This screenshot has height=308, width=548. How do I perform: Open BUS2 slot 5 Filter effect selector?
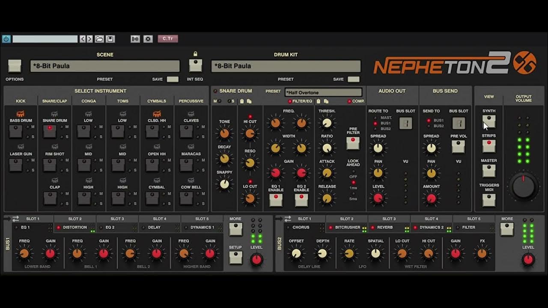[473, 228]
